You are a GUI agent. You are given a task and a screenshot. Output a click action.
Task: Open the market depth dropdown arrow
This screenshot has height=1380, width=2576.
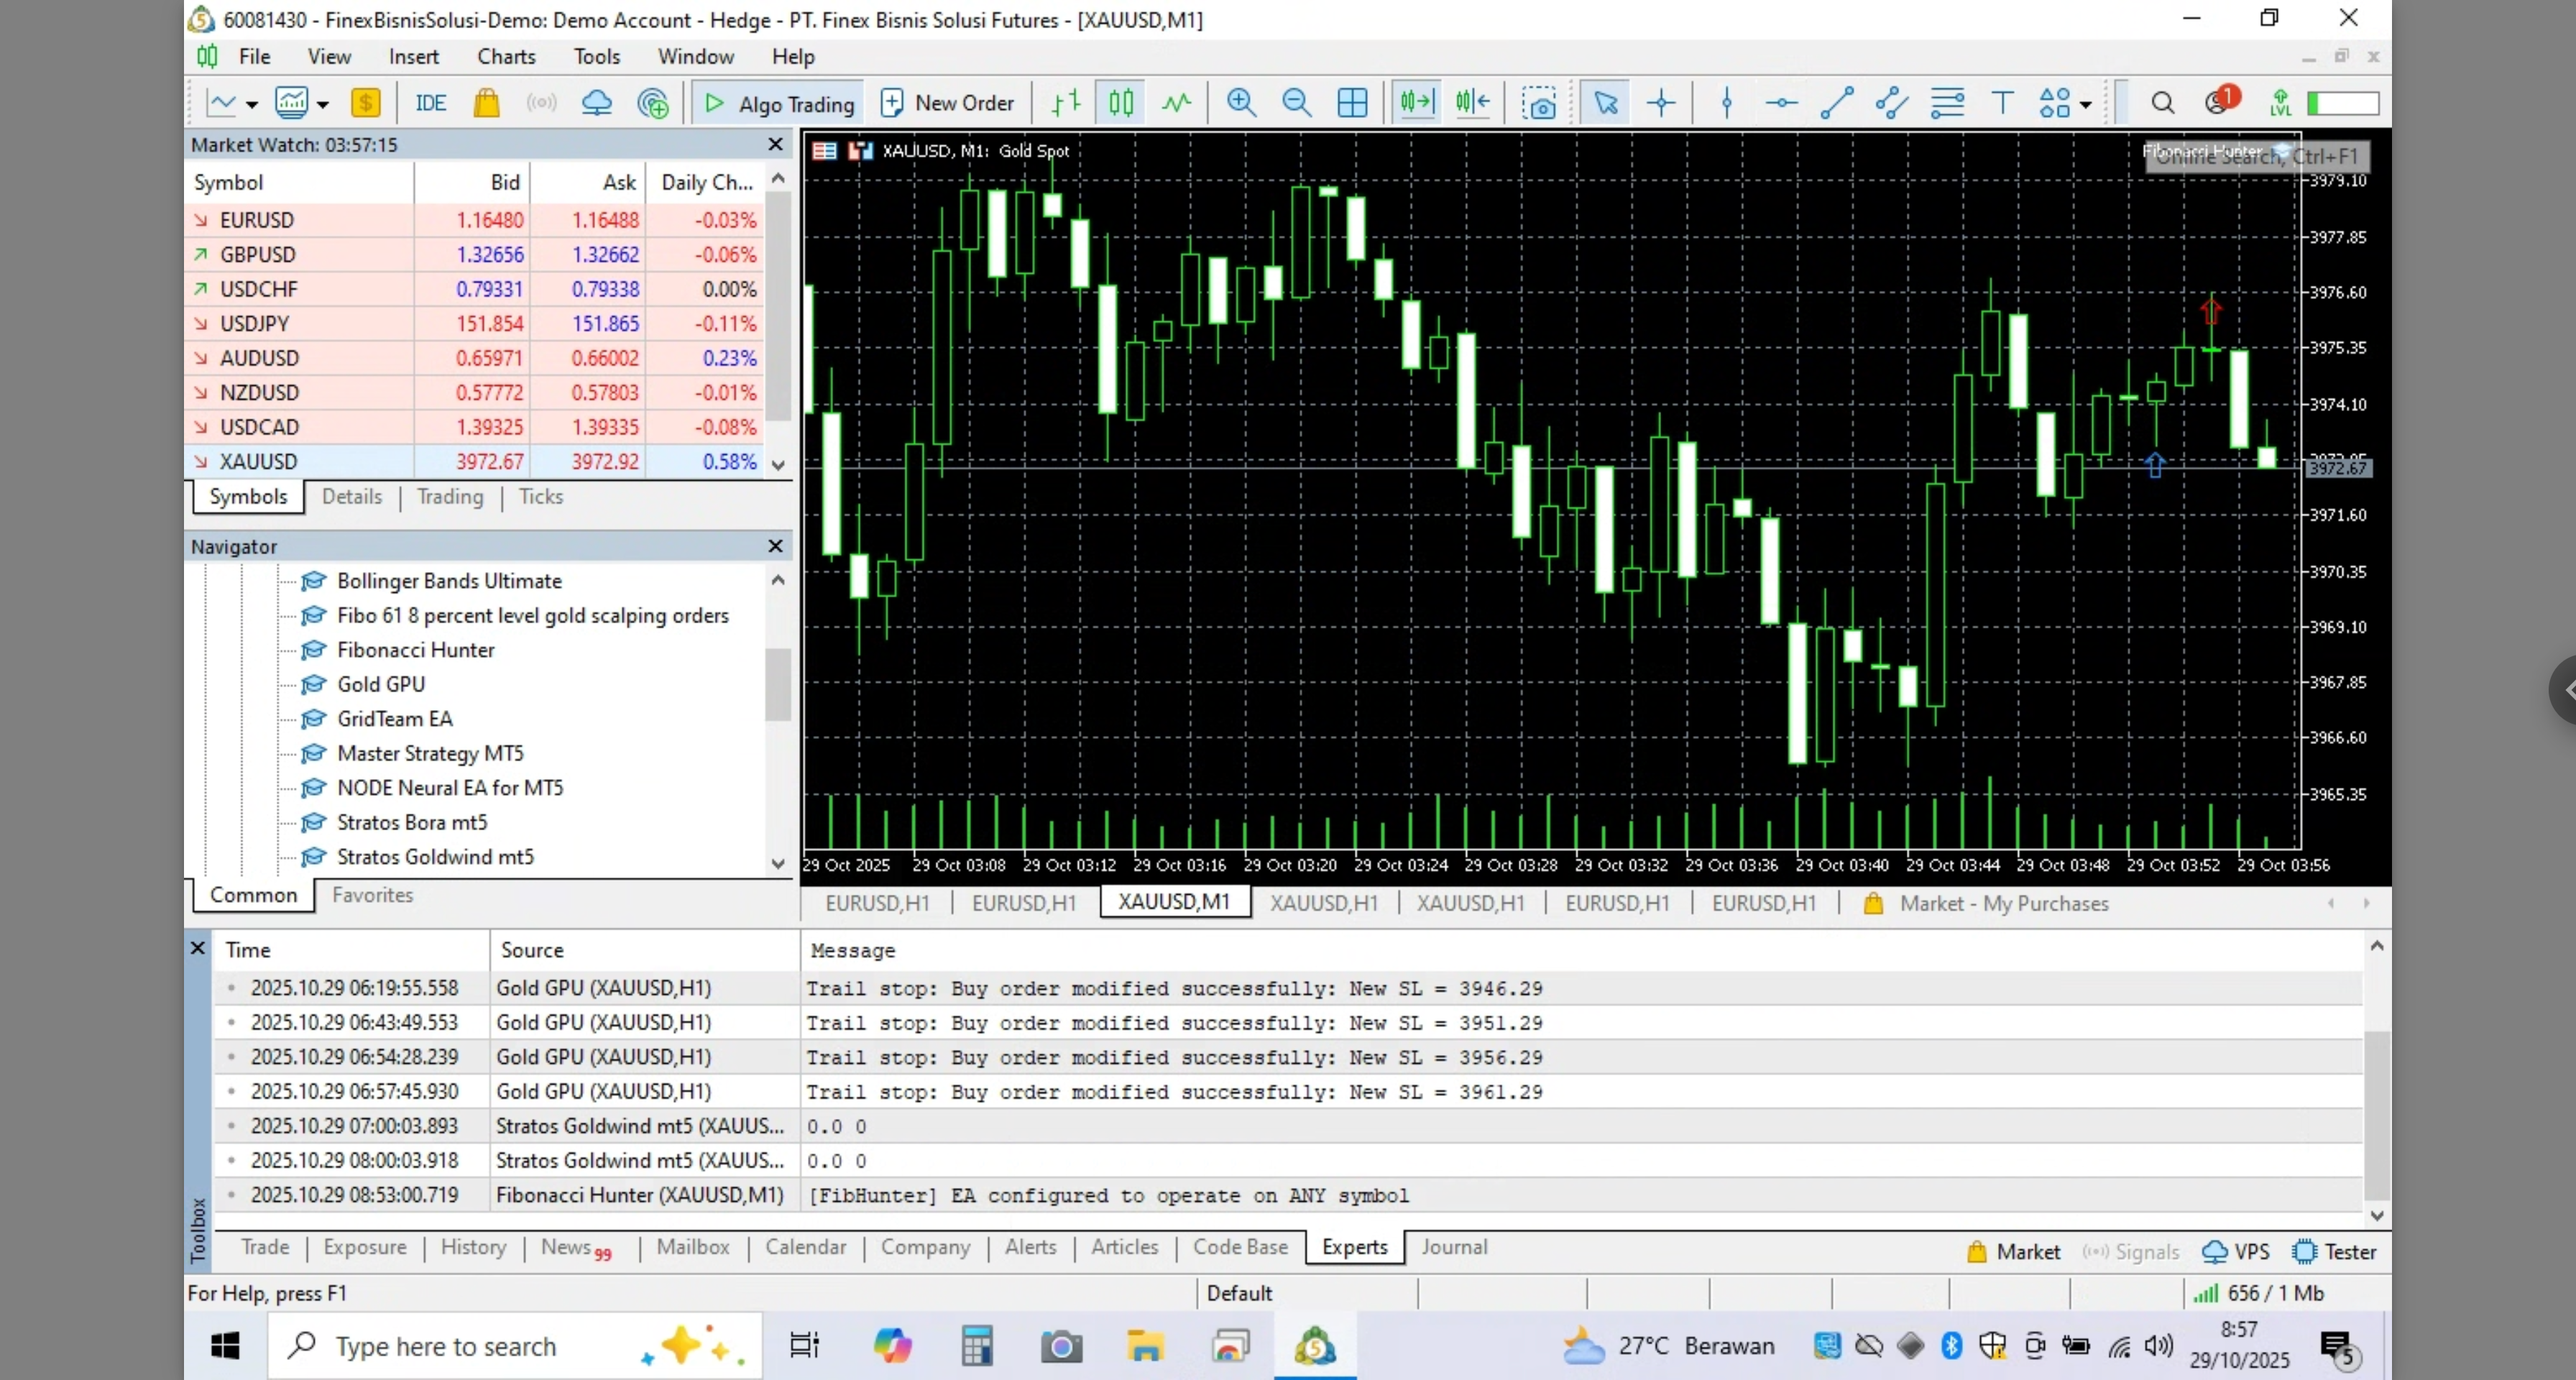323,104
